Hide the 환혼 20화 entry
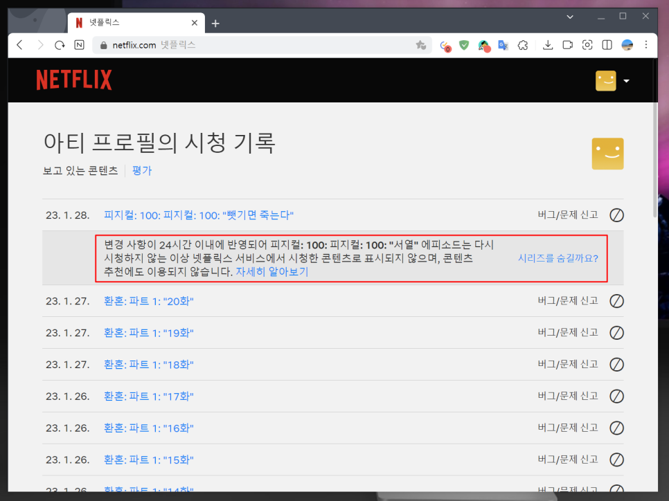 (x=616, y=301)
